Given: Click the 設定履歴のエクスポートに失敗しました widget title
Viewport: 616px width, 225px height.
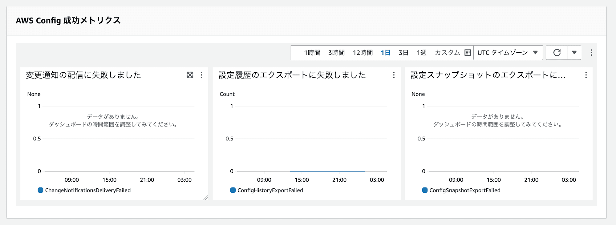Looking at the screenshot, I should [292, 75].
